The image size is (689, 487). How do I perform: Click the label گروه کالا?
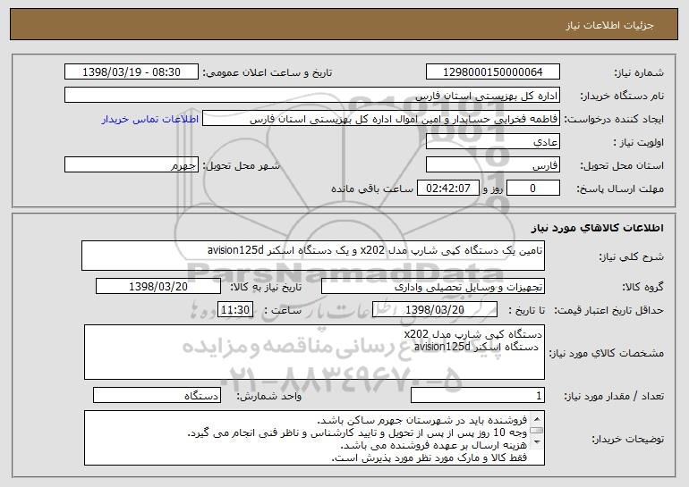point(642,287)
